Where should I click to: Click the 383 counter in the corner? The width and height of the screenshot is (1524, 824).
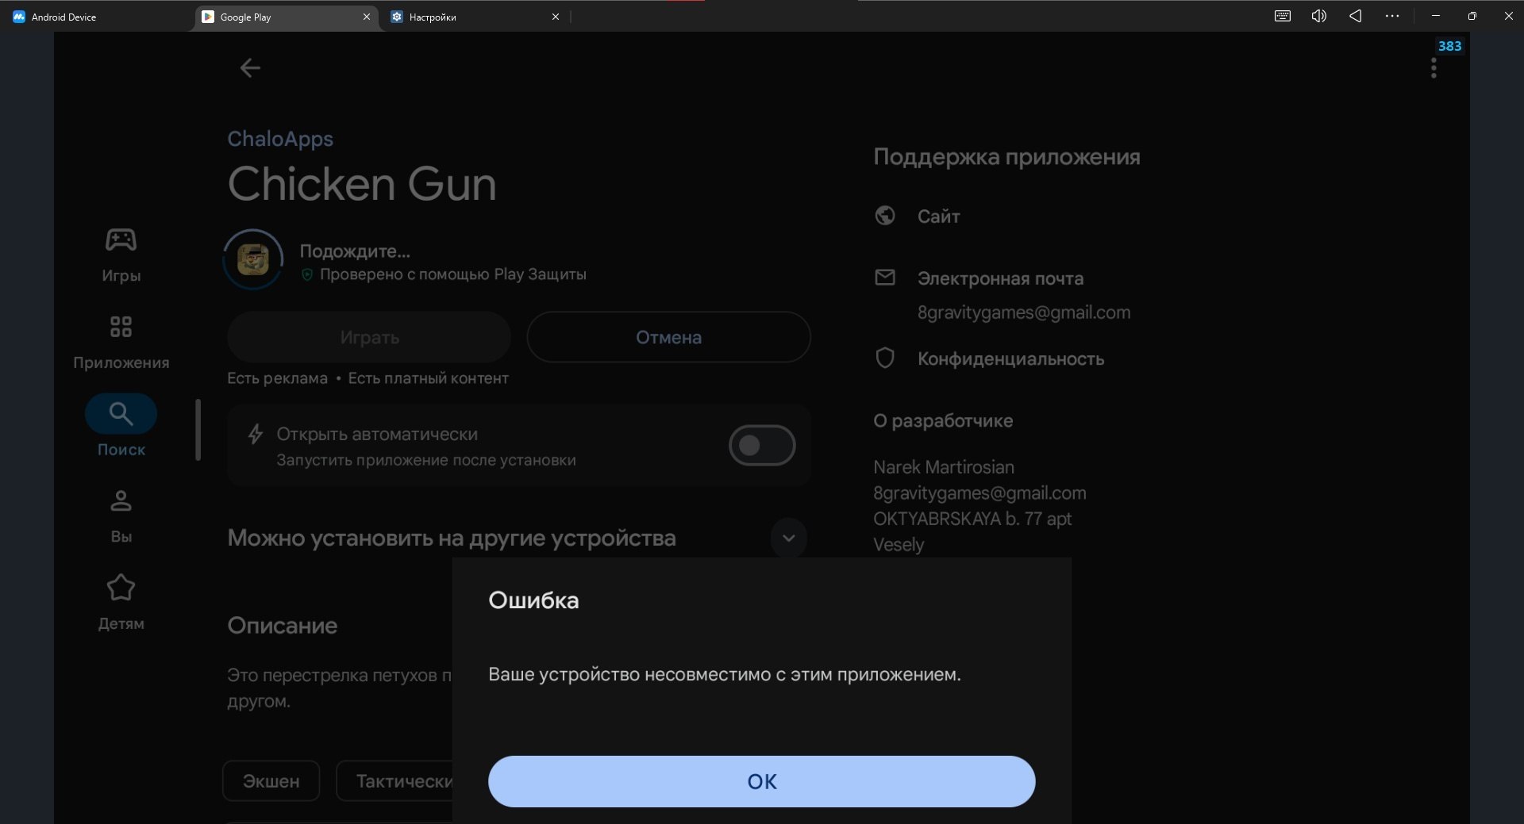click(1449, 46)
